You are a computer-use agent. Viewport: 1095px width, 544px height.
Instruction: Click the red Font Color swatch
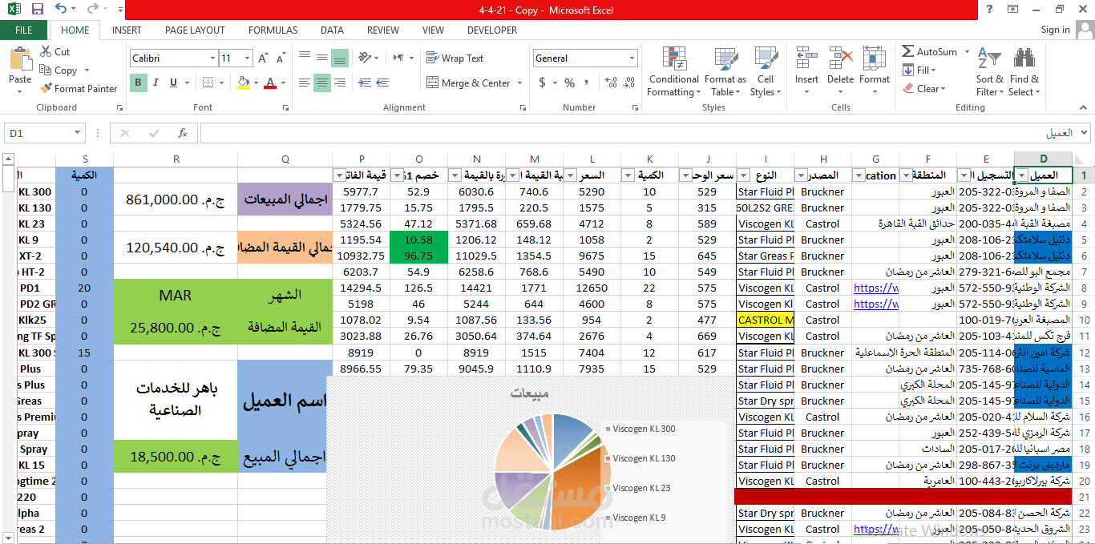pyautogui.click(x=270, y=83)
